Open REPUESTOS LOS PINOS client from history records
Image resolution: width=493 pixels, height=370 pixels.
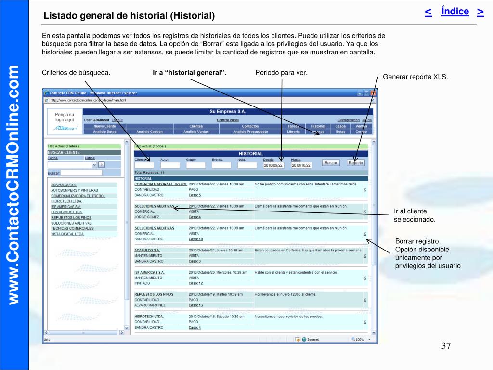(154, 294)
